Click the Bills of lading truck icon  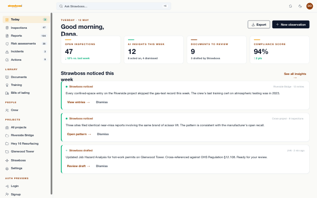(x=7, y=93)
